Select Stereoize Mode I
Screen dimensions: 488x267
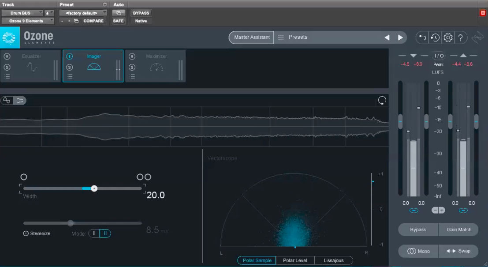pyautogui.click(x=94, y=233)
